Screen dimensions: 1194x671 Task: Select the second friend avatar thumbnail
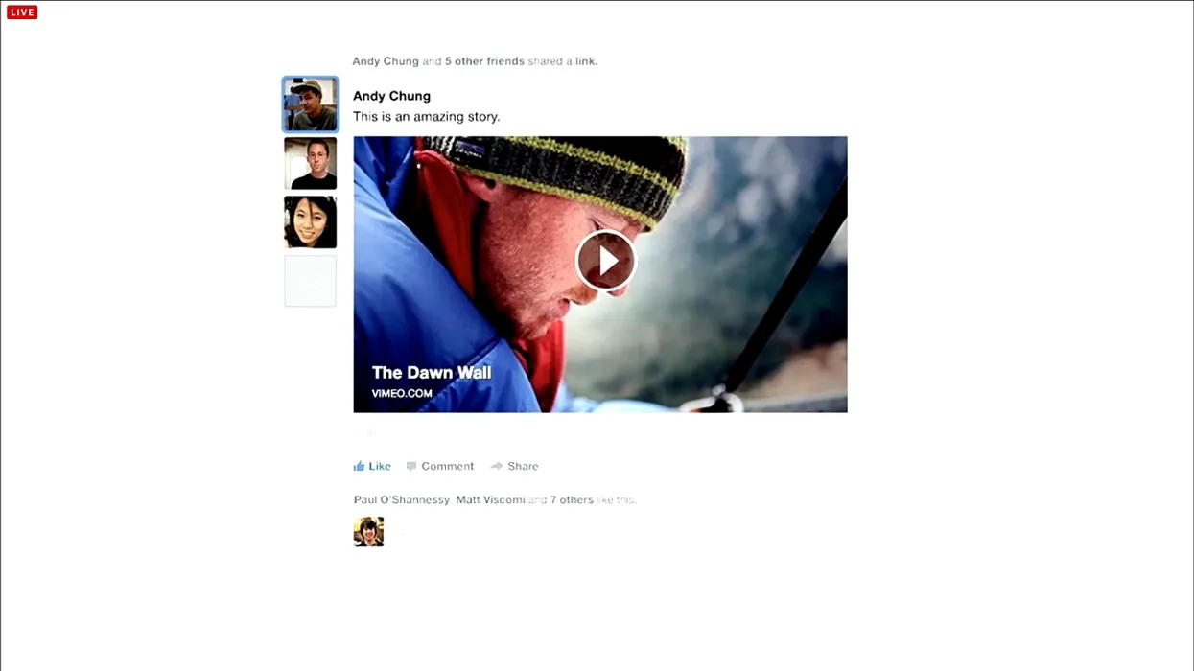point(310,163)
